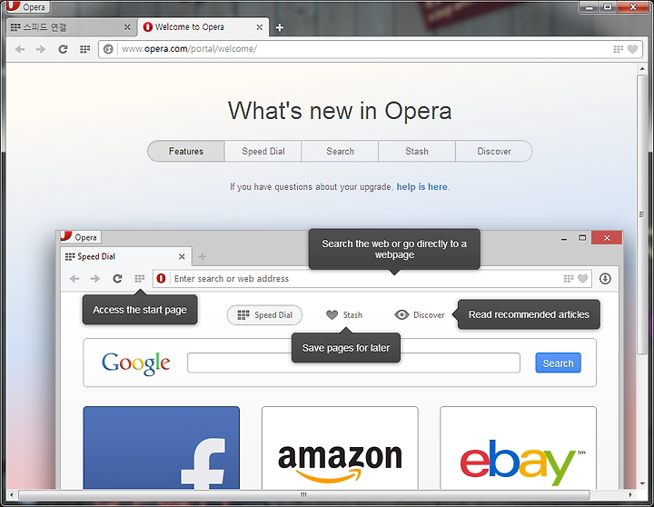Add page to Speed Dial from address bar
This screenshot has width=654, height=507.
pos(619,49)
